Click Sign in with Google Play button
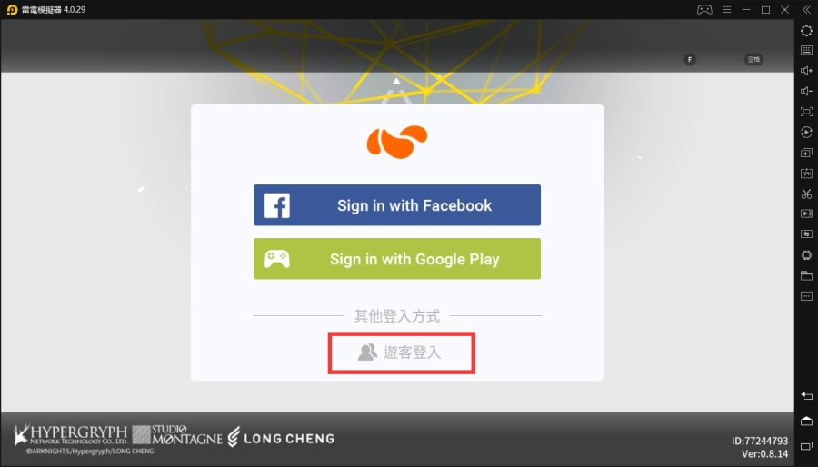This screenshot has height=467, width=818. click(x=397, y=259)
